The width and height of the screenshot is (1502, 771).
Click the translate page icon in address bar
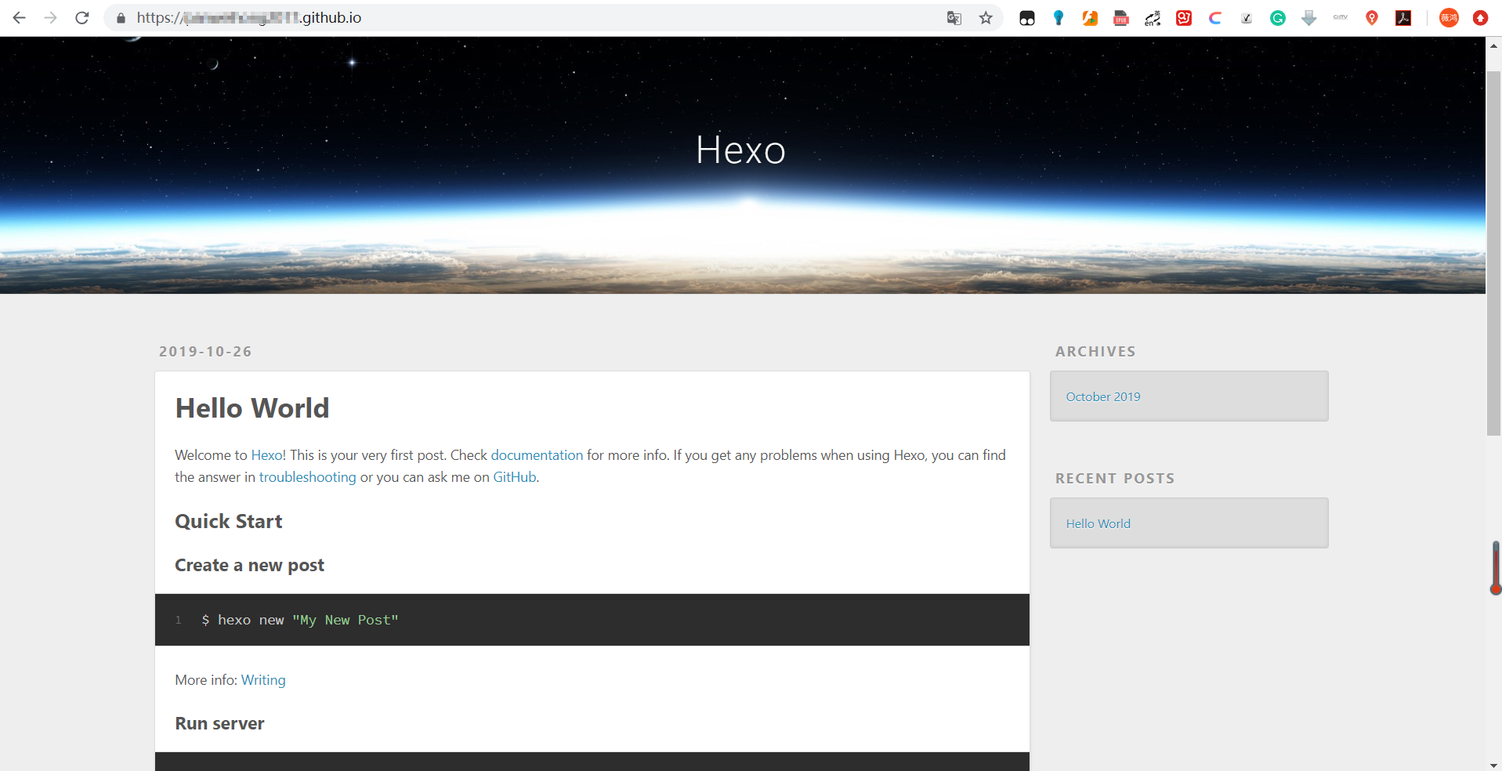954,17
